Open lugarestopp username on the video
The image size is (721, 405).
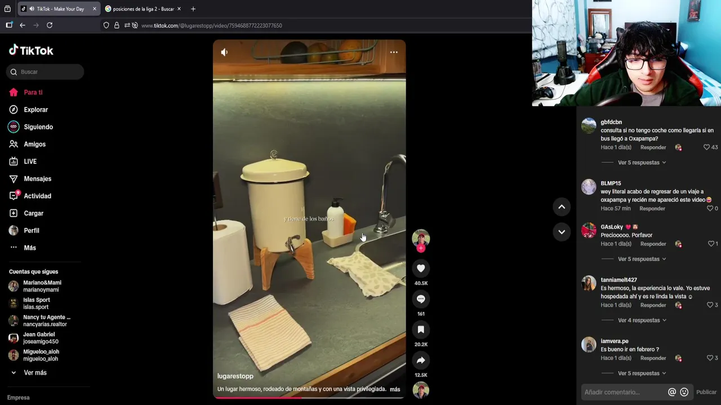pyautogui.click(x=235, y=376)
